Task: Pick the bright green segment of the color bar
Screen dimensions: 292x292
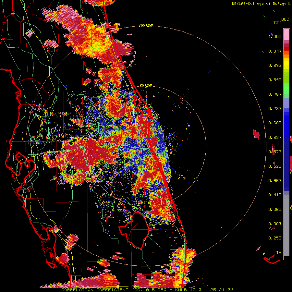Action: click(x=286, y=89)
